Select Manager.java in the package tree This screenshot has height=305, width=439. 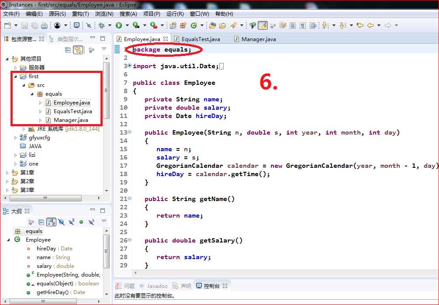[70, 120]
